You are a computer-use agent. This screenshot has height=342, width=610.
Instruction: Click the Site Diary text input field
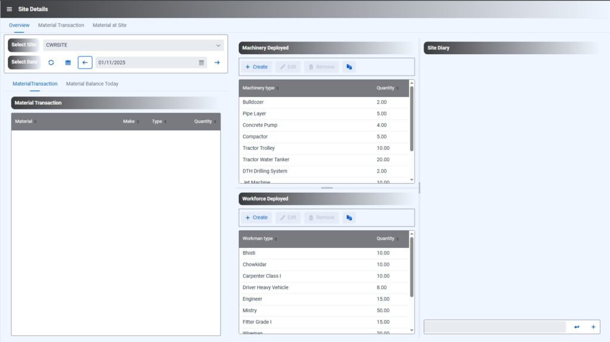(494, 327)
